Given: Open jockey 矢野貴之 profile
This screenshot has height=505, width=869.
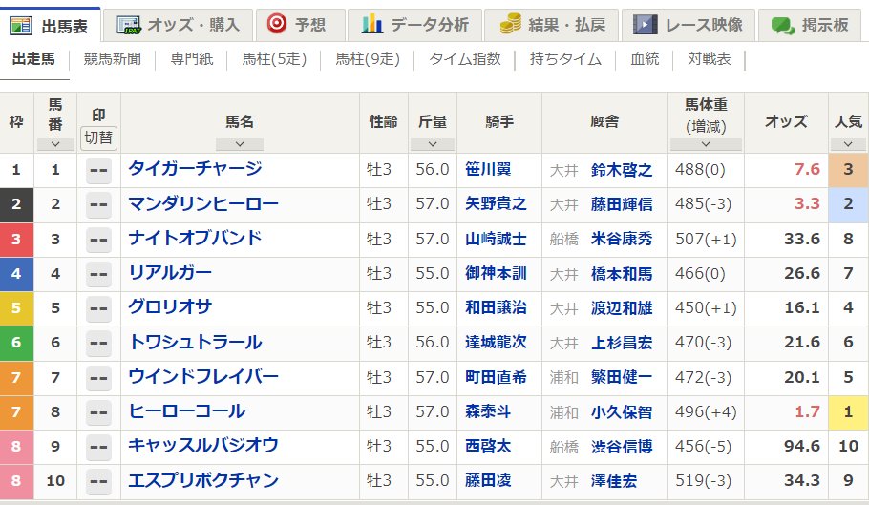Looking at the screenshot, I should (496, 203).
